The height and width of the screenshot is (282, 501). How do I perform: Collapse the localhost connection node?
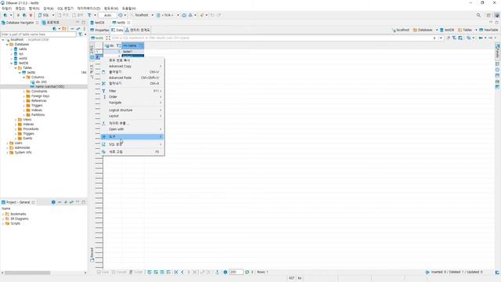click(x=3, y=40)
